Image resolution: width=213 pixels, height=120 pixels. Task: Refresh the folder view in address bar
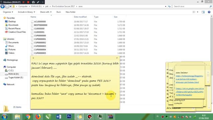click(x=169, y=6)
